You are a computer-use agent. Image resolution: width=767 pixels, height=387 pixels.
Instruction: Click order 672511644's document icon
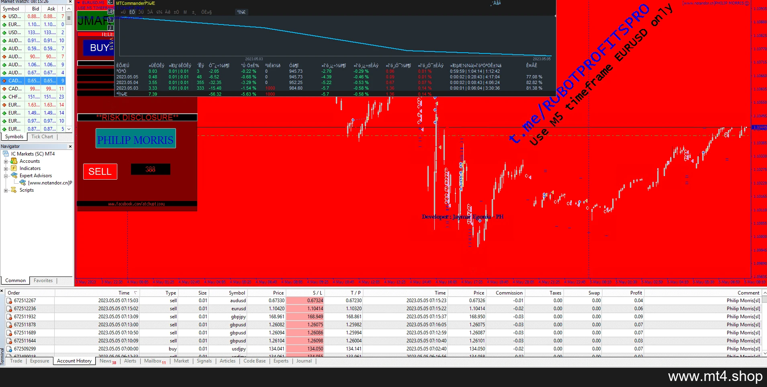point(9,341)
